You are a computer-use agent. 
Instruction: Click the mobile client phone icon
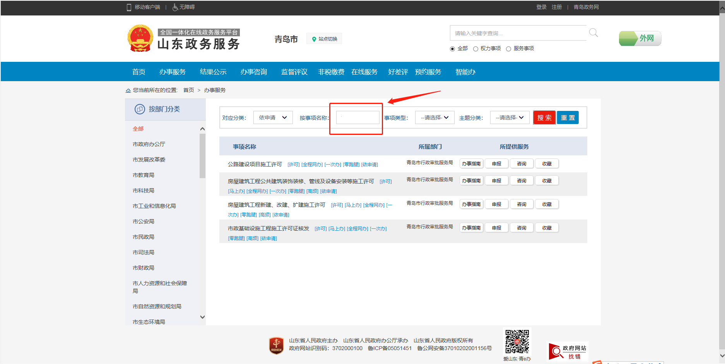click(x=129, y=7)
